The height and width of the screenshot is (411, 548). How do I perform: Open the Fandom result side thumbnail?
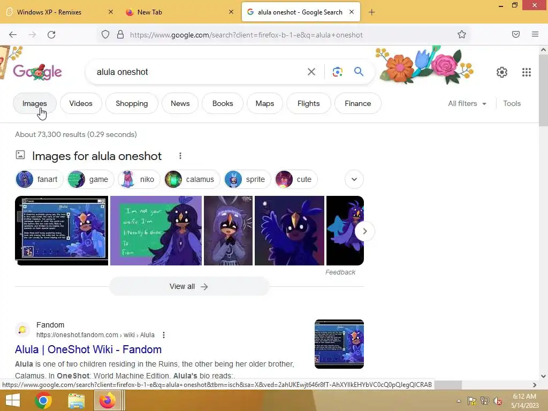tap(339, 344)
